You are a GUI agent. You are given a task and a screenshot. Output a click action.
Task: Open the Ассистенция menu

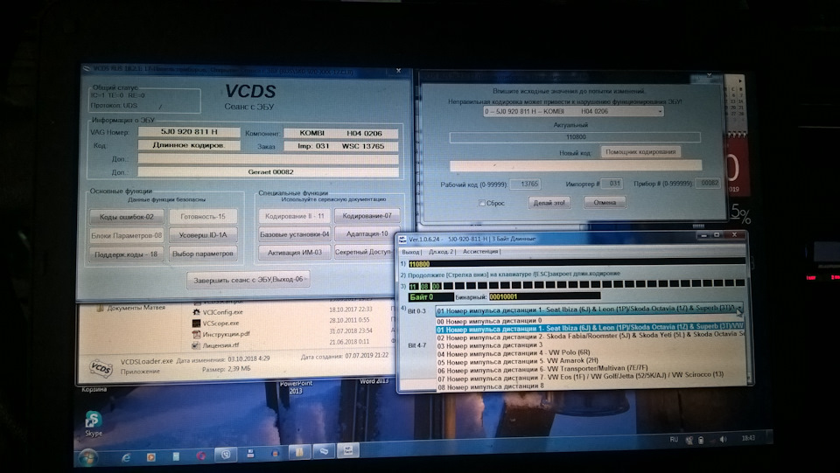480,252
